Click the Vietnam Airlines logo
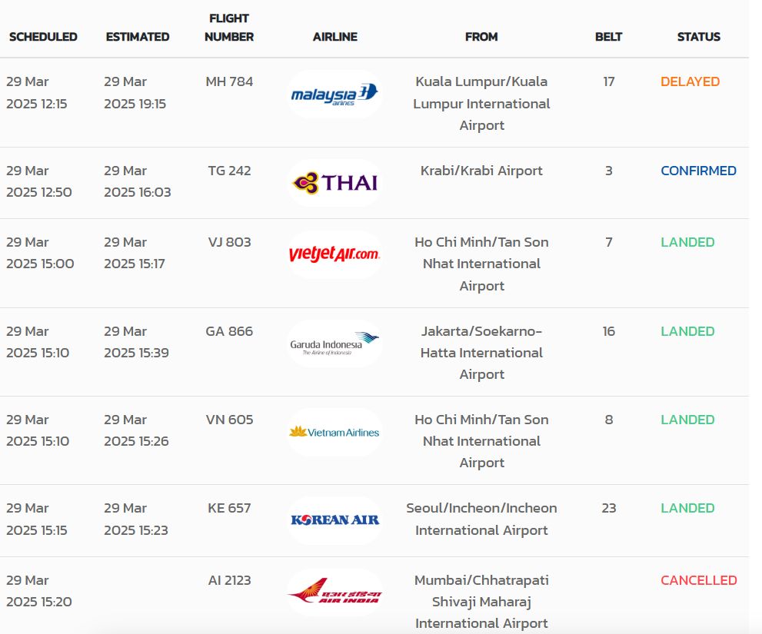The width and height of the screenshot is (762, 634). [x=334, y=432]
